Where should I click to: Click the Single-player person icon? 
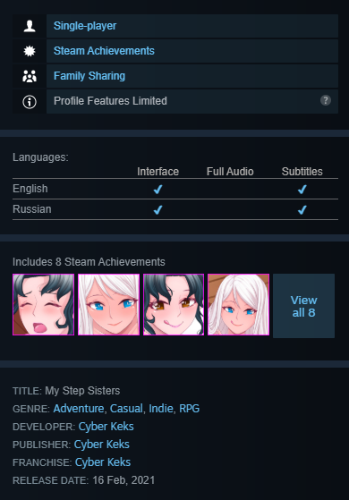30,26
